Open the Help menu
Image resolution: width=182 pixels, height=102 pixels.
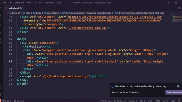[59, 3]
